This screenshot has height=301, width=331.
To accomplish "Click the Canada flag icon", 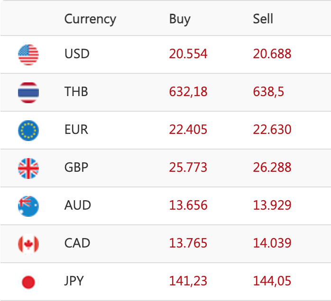I will coord(28,244).
